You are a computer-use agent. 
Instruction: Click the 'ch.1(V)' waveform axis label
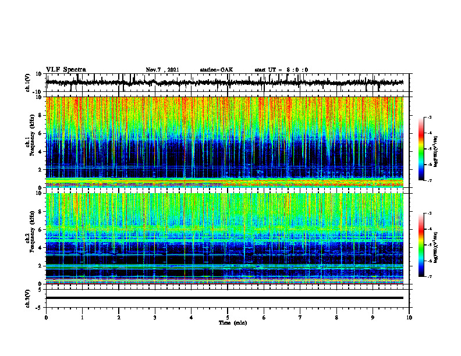point(28,83)
